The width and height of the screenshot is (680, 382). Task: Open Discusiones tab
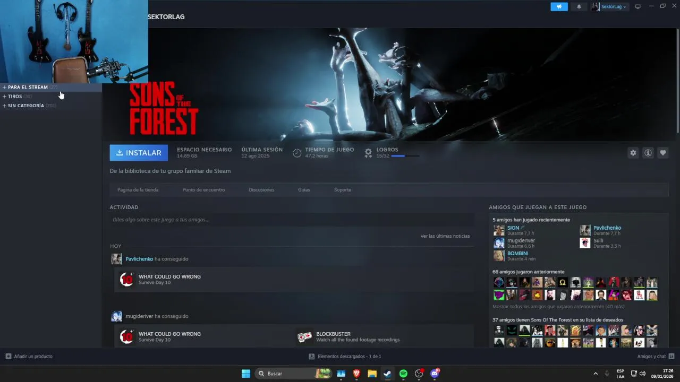[x=261, y=190]
